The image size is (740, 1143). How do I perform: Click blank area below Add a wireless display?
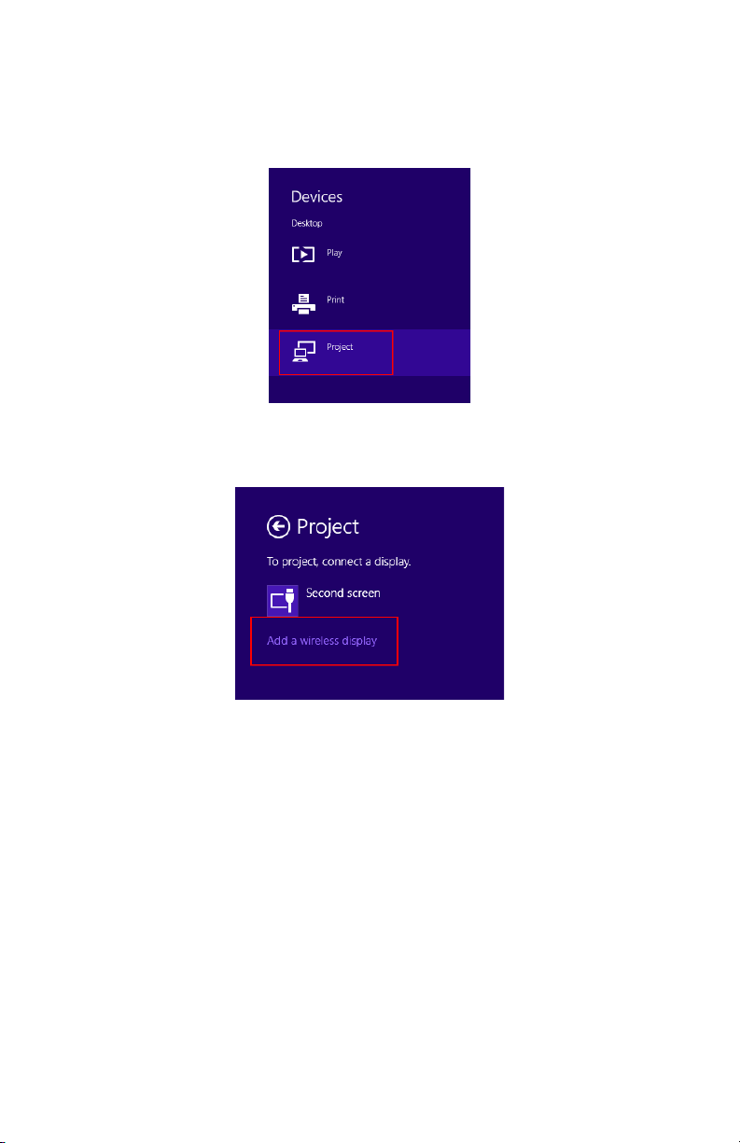coord(369,682)
